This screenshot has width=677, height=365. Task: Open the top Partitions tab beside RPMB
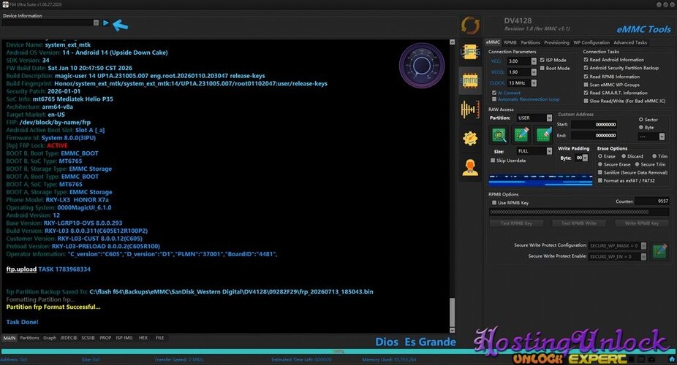[x=530, y=42]
